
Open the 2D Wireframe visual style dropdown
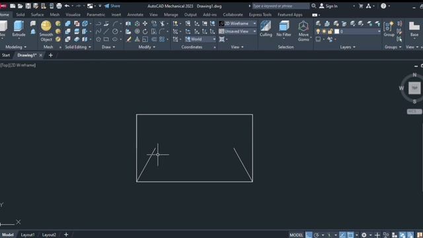coord(237,24)
